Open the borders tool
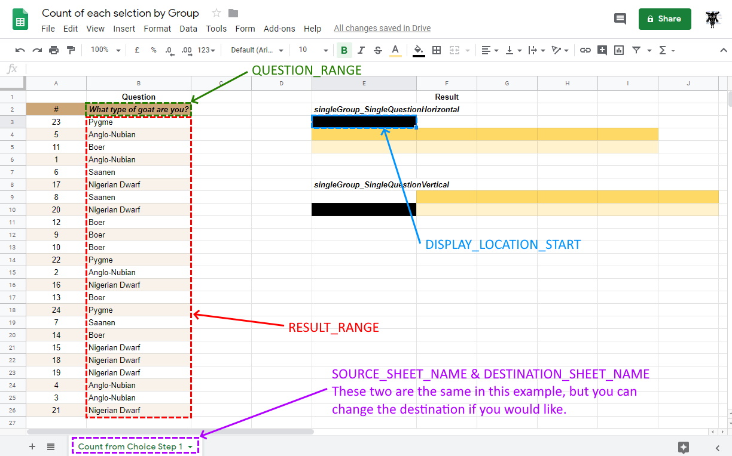The height and width of the screenshot is (456, 732). tap(437, 50)
